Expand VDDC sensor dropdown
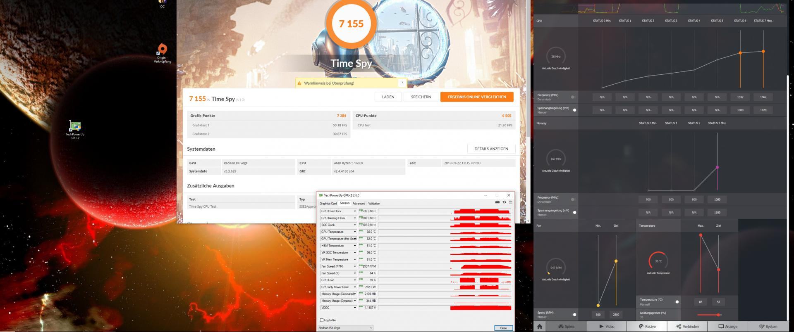794x332 pixels. click(354, 308)
